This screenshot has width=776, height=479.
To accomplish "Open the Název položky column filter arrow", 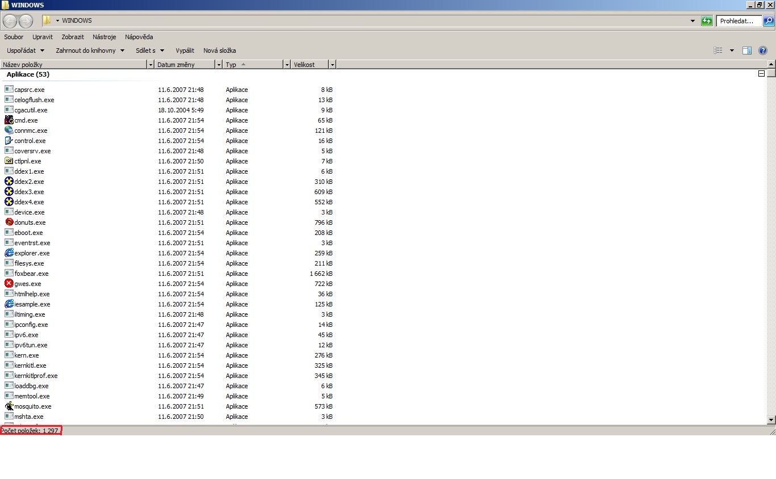I will pos(151,65).
